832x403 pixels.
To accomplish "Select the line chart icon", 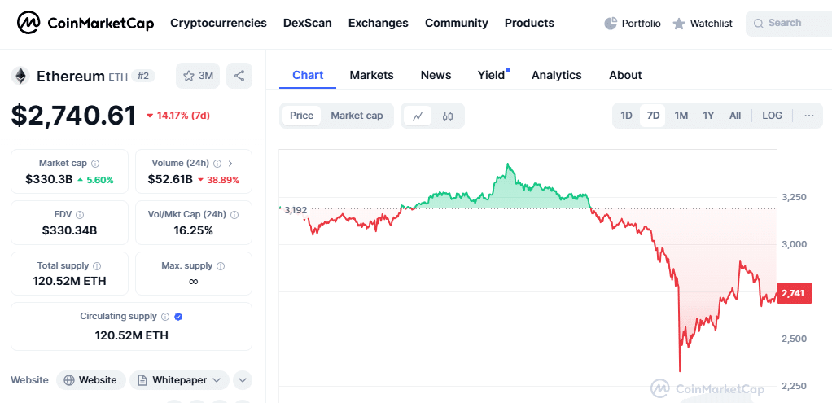I will tap(418, 116).
